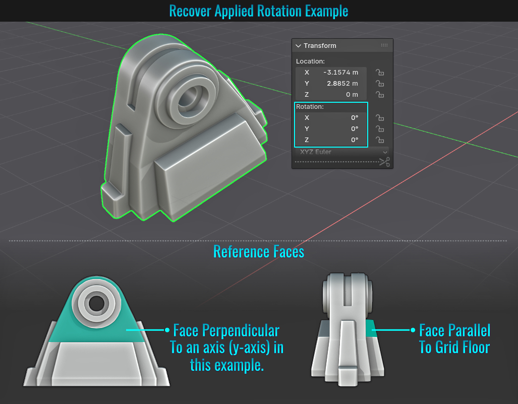Viewport: 518px width, 404px height.
Task: Click the Rotation X lock icon
Action: point(380,118)
